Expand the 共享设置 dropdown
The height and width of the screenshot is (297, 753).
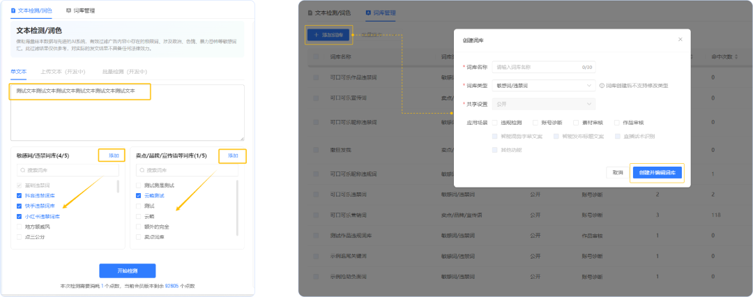[x=542, y=104]
